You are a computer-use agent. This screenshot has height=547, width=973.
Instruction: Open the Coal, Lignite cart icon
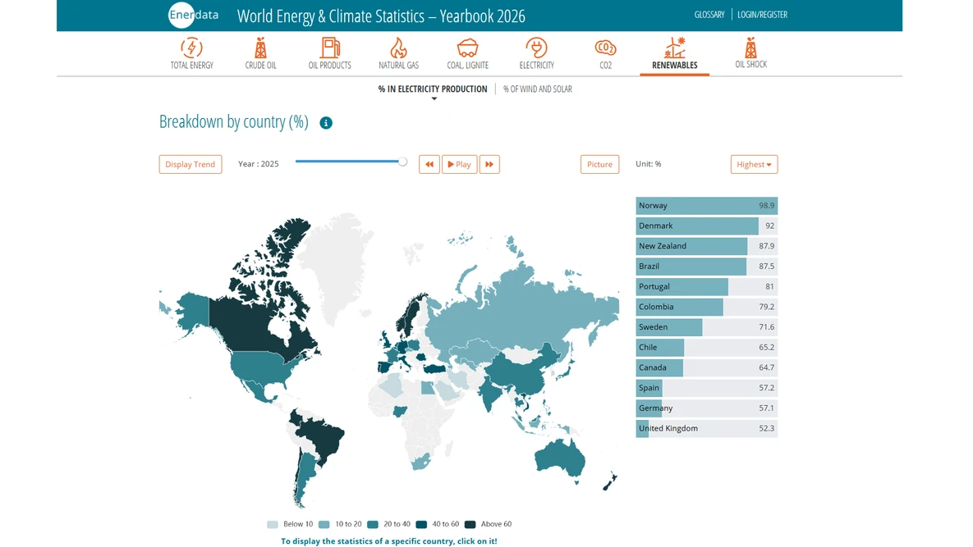tap(467, 48)
